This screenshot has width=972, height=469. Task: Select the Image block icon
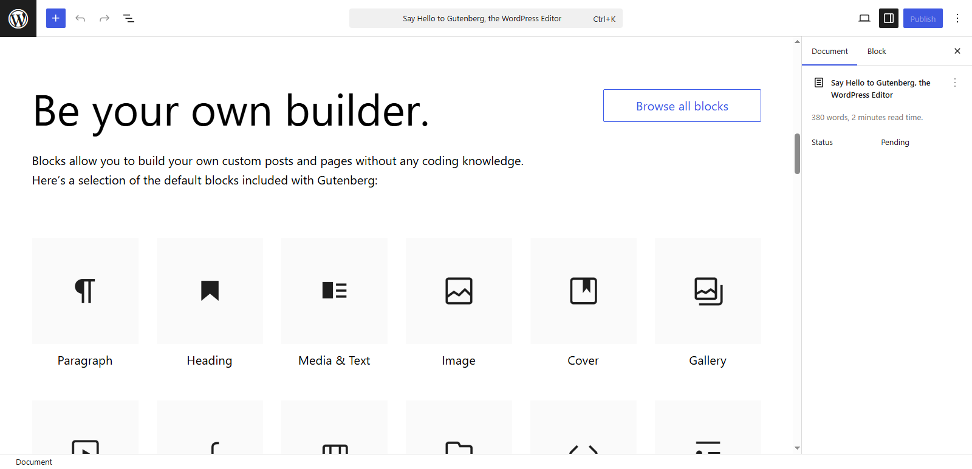(x=459, y=291)
